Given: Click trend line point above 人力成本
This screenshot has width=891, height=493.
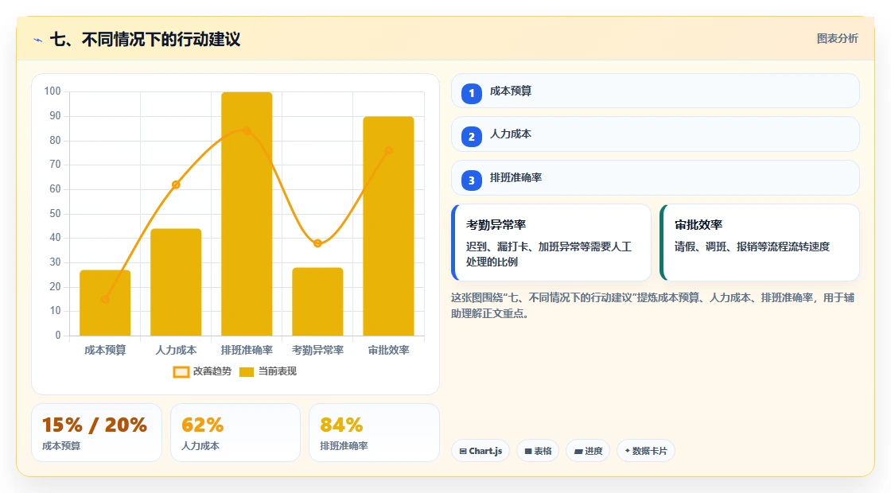Looking at the screenshot, I should (x=176, y=184).
